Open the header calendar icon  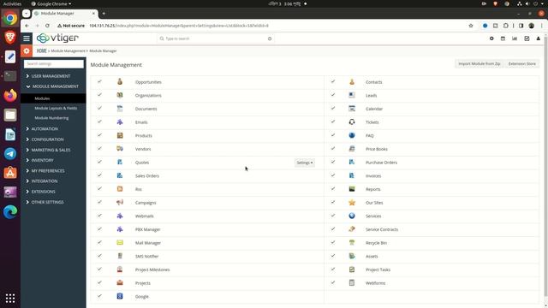coord(503,38)
